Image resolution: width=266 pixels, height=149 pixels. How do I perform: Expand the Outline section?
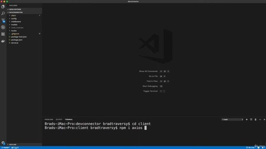click(x=24, y=144)
